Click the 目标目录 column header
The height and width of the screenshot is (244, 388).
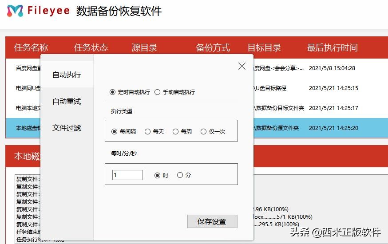click(x=265, y=47)
